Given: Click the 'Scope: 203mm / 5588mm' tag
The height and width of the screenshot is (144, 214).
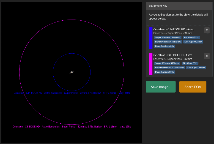Looking at the screenshot, I should tap(167, 63).
